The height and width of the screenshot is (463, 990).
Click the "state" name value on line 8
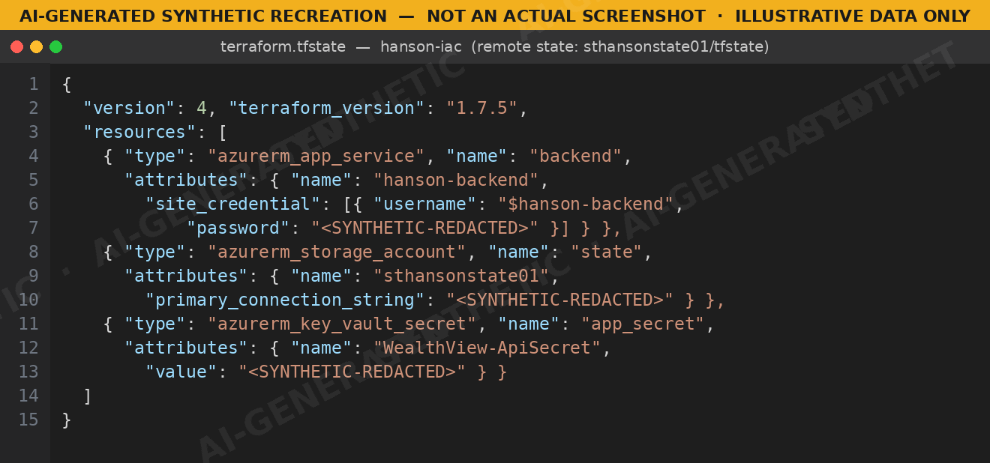[x=607, y=252]
